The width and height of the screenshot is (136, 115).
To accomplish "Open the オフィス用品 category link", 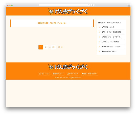I will coord(111,47).
